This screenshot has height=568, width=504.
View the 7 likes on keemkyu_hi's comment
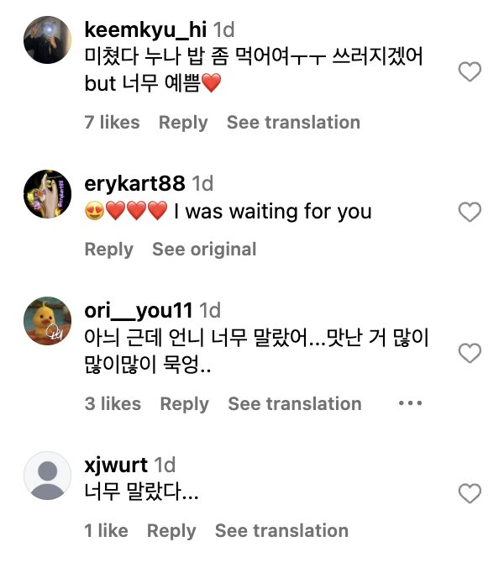[x=112, y=123]
